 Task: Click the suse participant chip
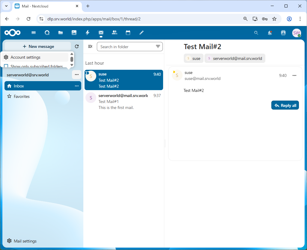[193, 58]
